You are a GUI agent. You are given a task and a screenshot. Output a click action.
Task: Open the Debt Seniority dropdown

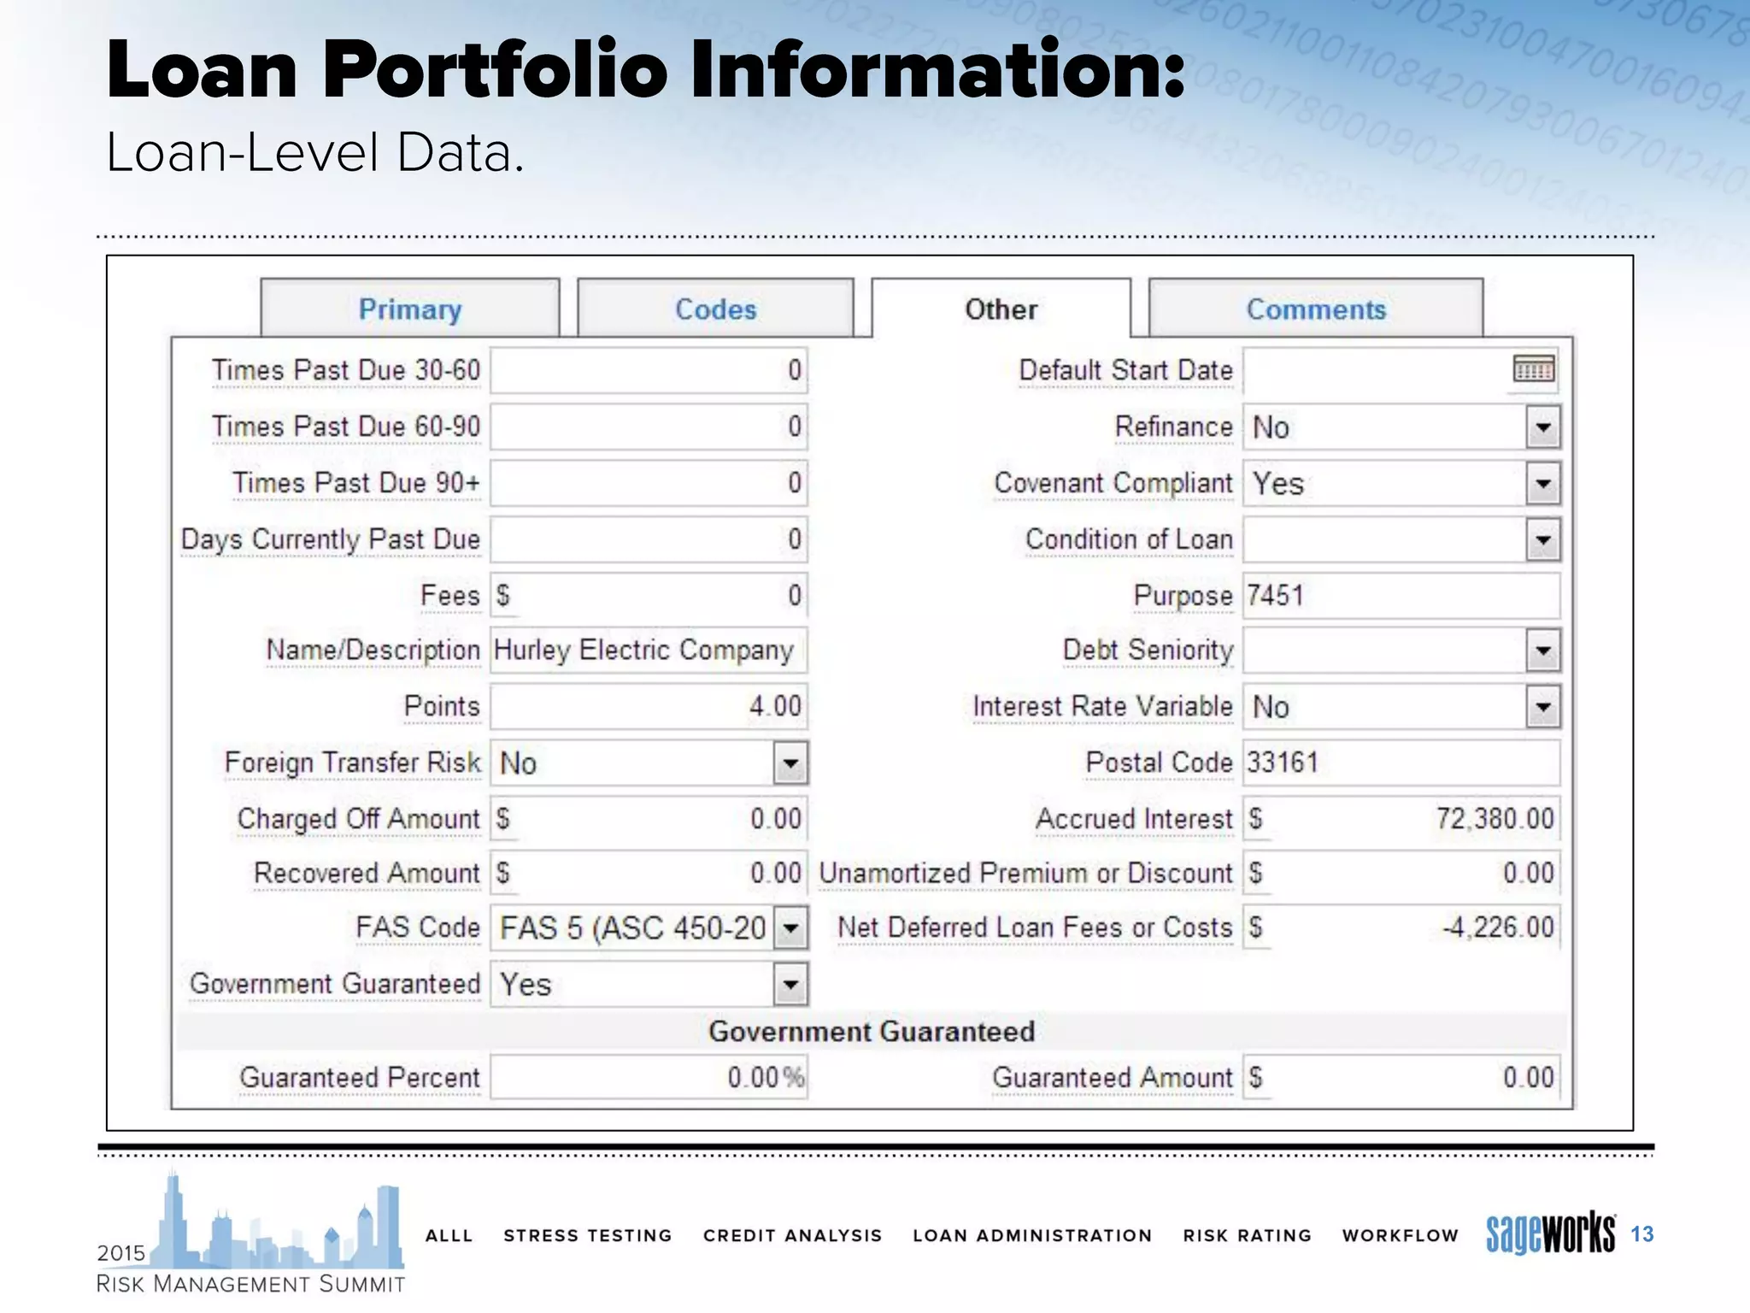pos(1542,651)
